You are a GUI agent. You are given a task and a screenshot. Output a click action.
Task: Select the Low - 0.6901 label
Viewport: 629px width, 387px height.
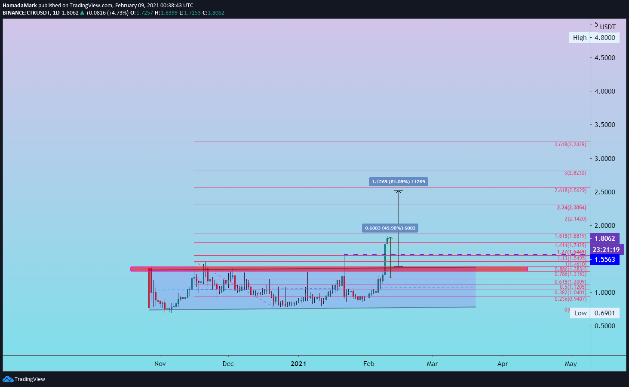click(595, 313)
